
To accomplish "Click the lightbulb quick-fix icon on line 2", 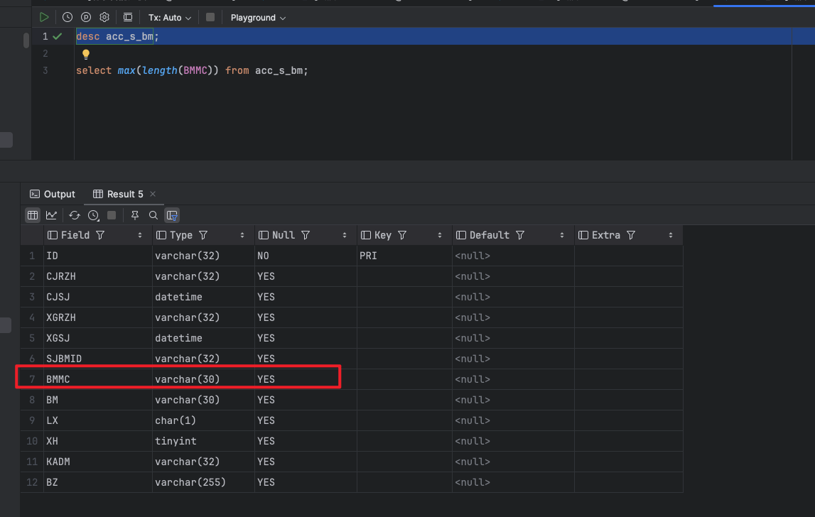I will click(x=86, y=54).
